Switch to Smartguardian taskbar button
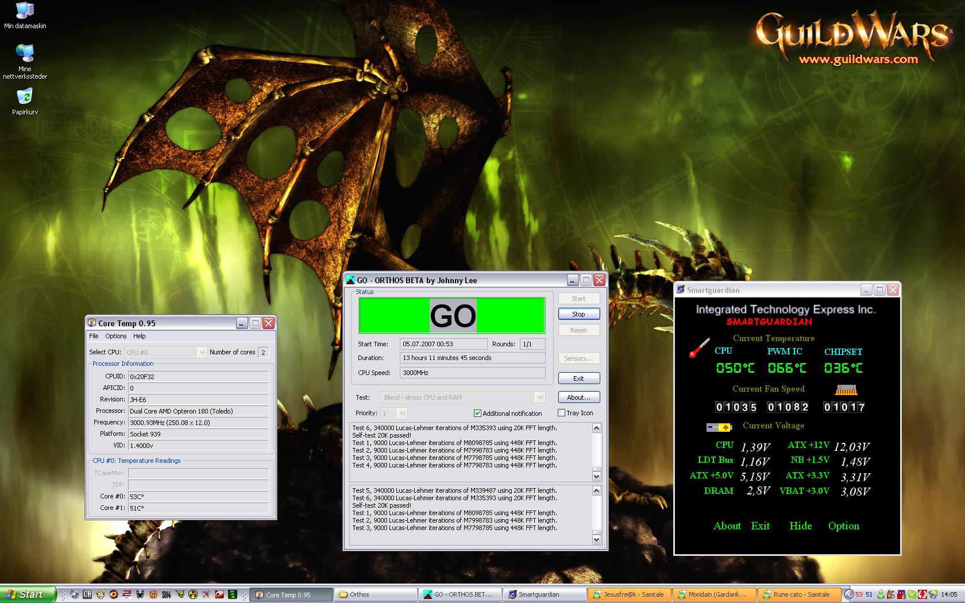The image size is (965, 603). point(543,594)
